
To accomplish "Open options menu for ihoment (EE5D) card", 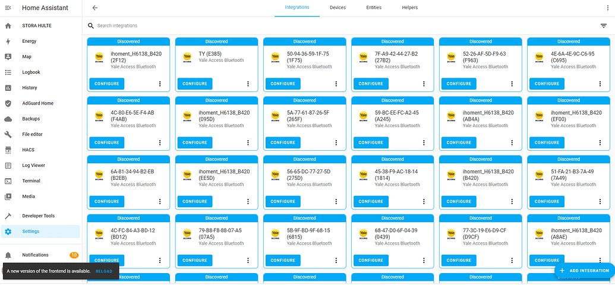I will coord(248,201).
